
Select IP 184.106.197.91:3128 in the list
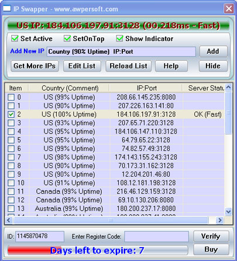pos(146,114)
